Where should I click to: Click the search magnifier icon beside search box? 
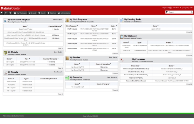click(192, 12)
